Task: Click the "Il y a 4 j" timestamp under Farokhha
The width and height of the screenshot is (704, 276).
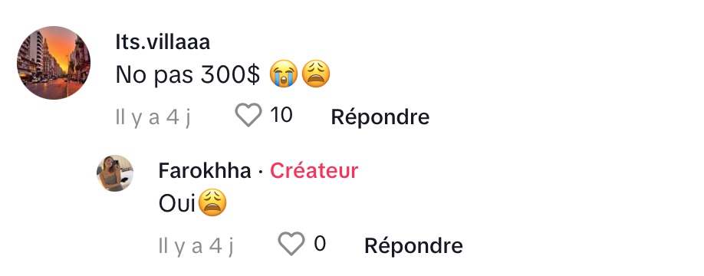Action: click(x=196, y=246)
